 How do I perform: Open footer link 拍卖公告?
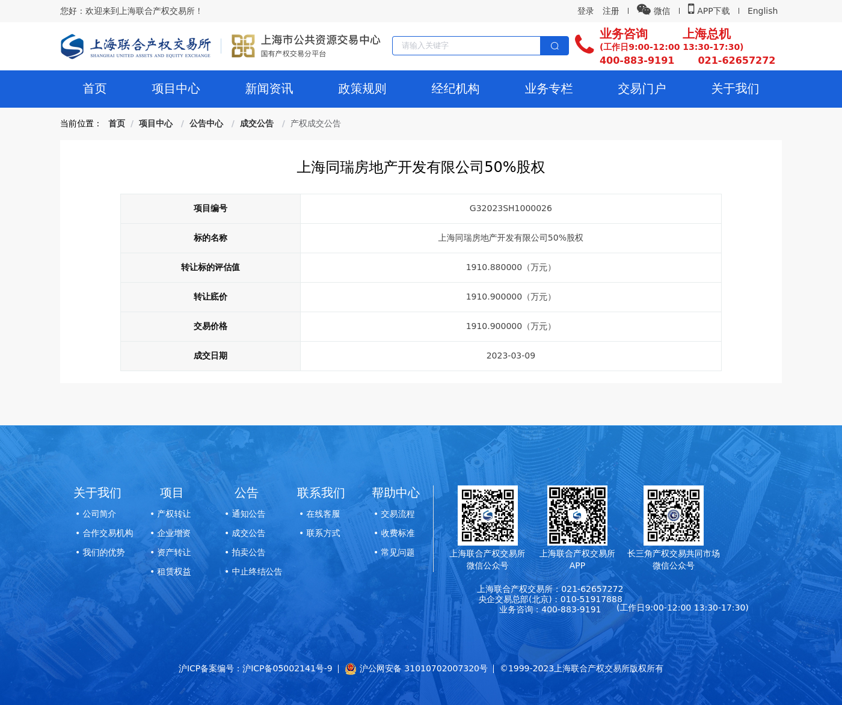coord(248,552)
